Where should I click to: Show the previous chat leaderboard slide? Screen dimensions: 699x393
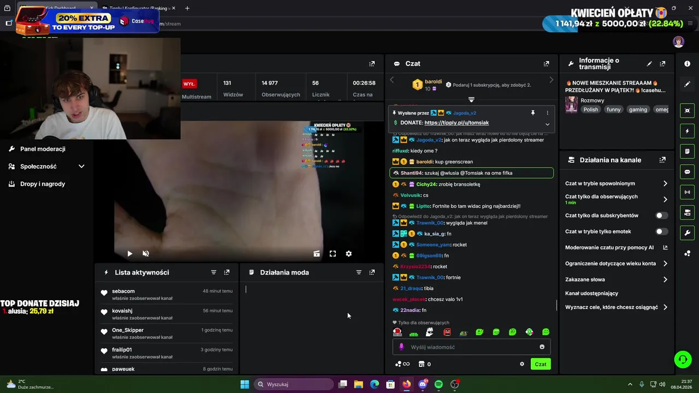tap(392, 80)
